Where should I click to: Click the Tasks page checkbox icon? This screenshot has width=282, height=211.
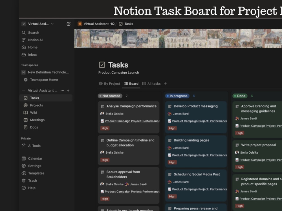[102, 65]
